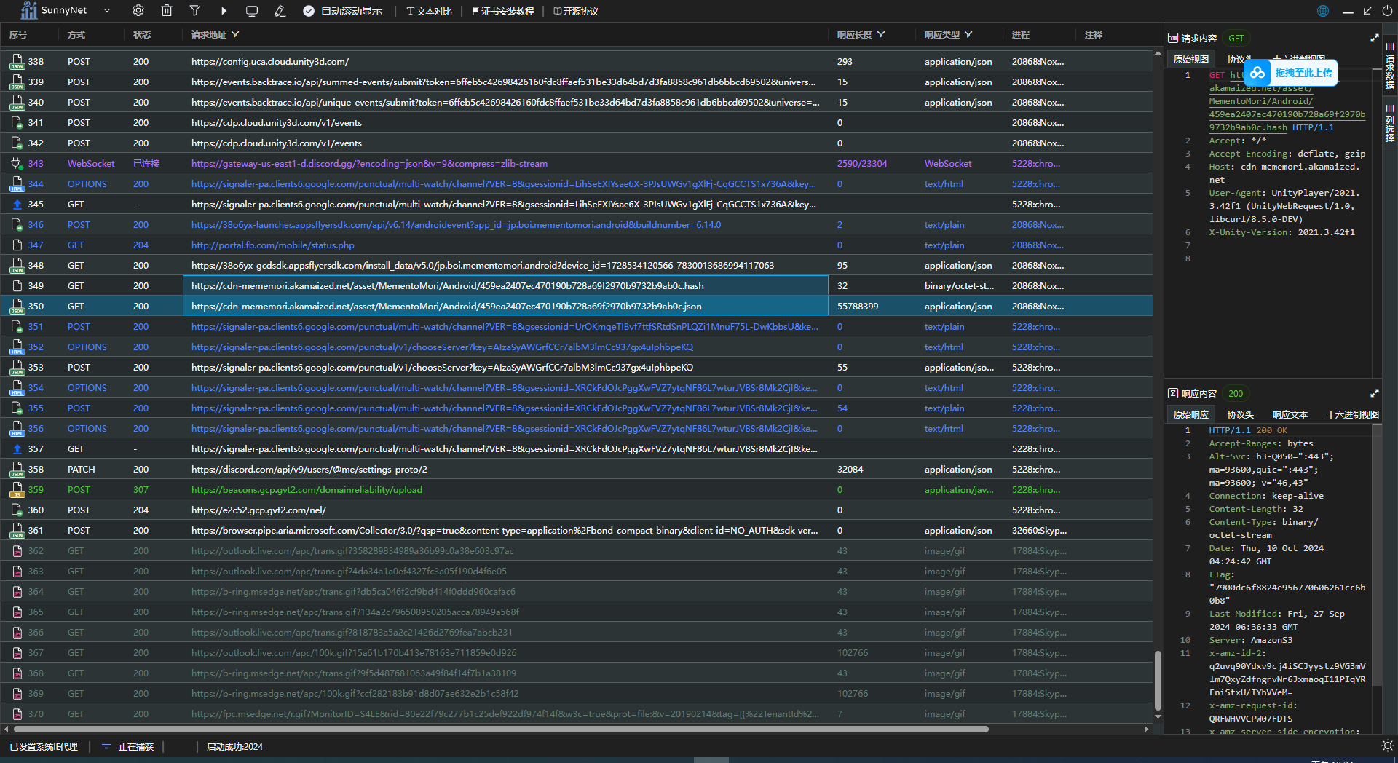Click the upload arrow icon on row 345
This screenshot has width=1398, height=763.
click(x=17, y=205)
